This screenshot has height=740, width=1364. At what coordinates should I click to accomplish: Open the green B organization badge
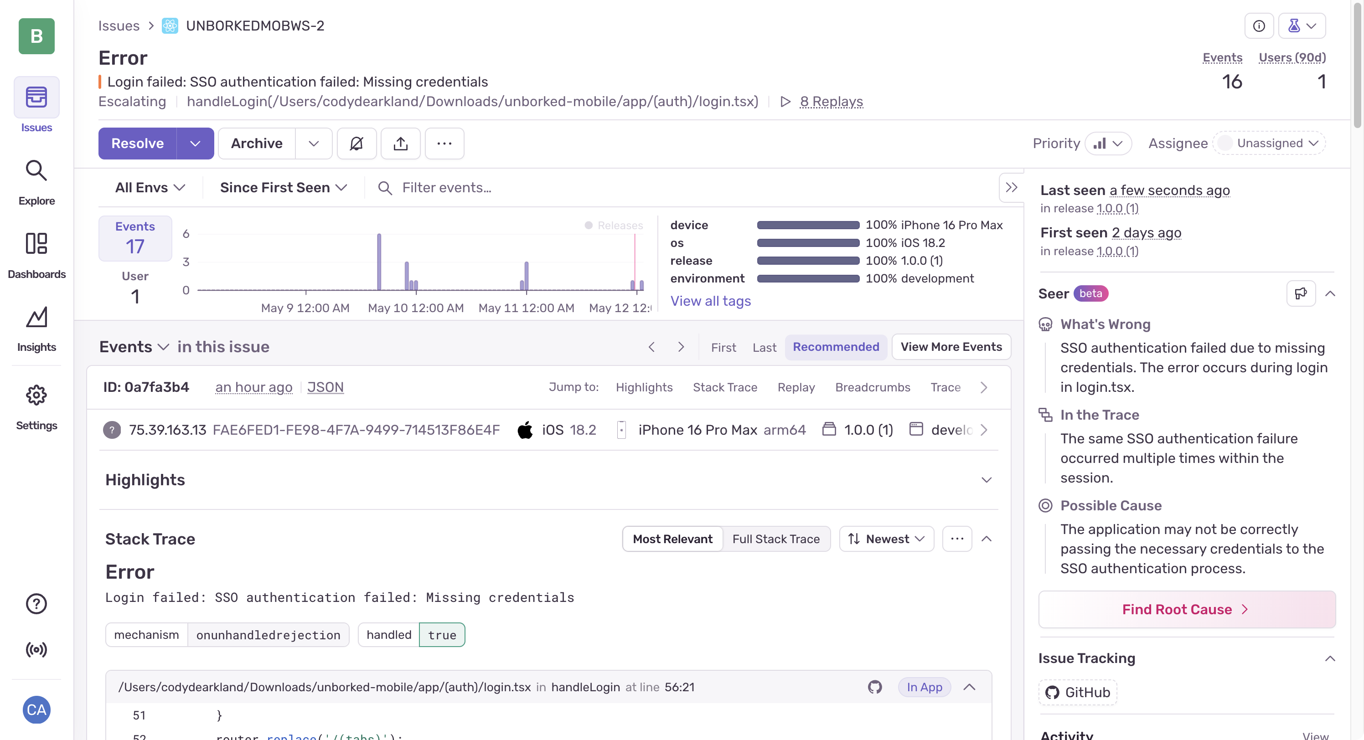click(36, 36)
